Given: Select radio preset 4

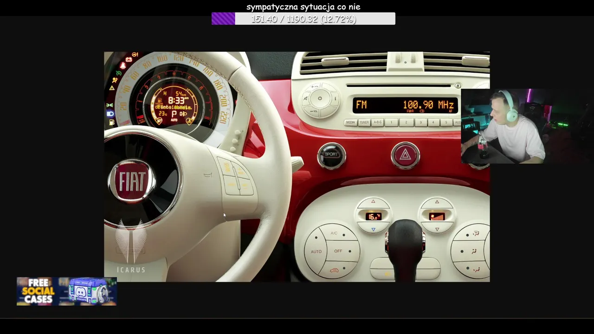Looking at the screenshot, I should coord(433,122).
